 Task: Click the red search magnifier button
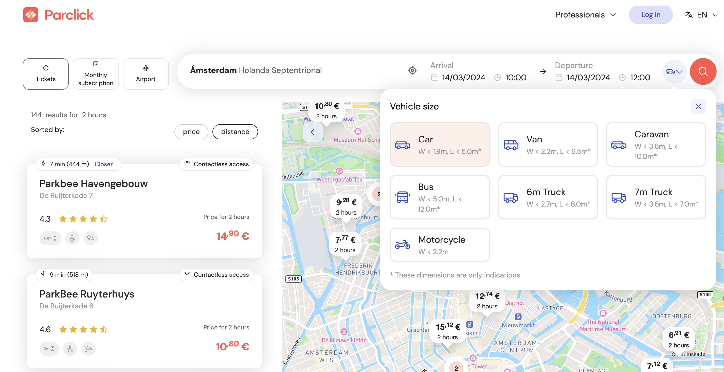pyautogui.click(x=702, y=71)
